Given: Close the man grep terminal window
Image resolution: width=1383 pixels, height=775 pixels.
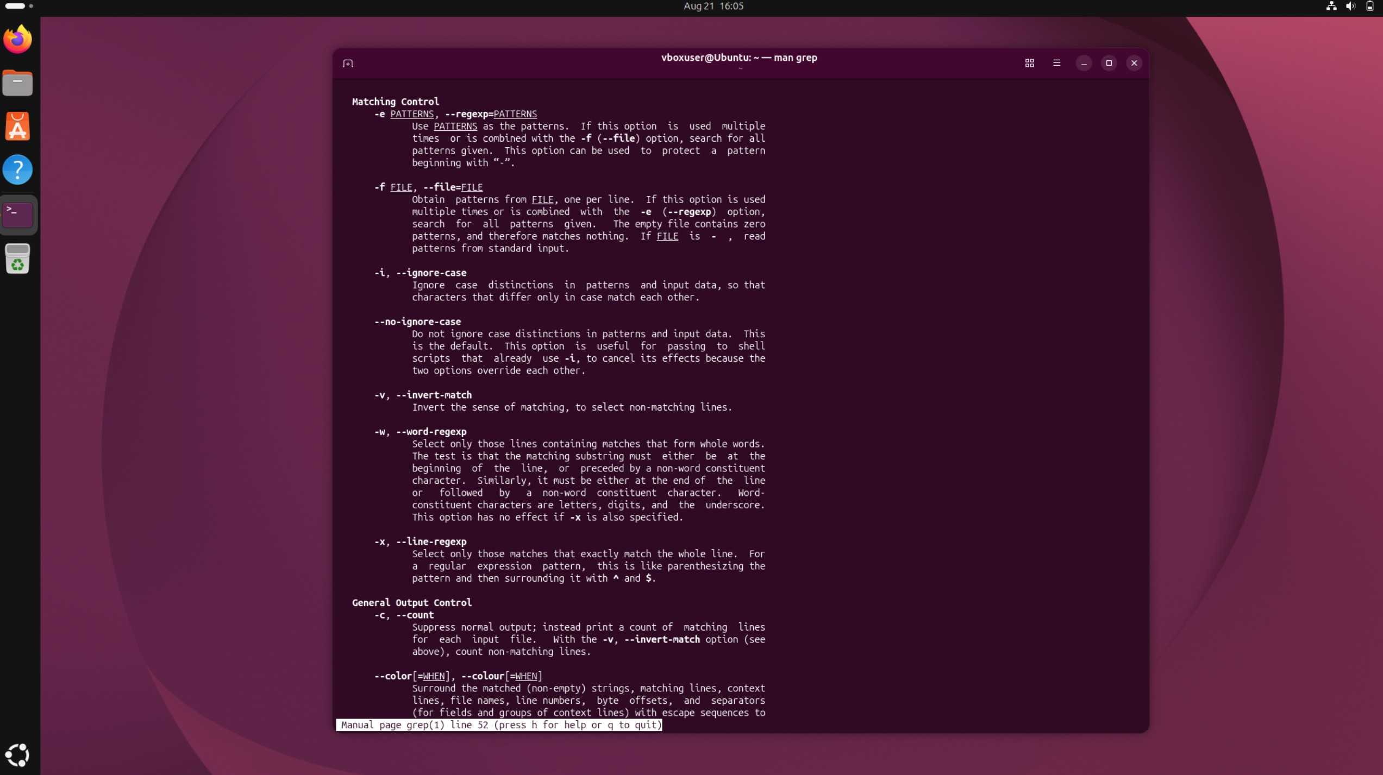Looking at the screenshot, I should tap(1134, 63).
